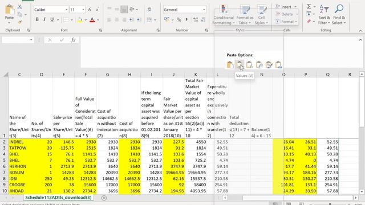This screenshot has height=205, width=365.
Task: Open the General number format dropdown
Action: click(204, 10)
